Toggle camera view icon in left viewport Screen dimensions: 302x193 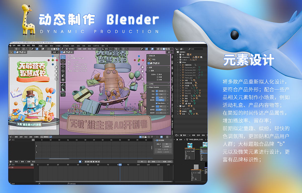(x=56, y=75)
